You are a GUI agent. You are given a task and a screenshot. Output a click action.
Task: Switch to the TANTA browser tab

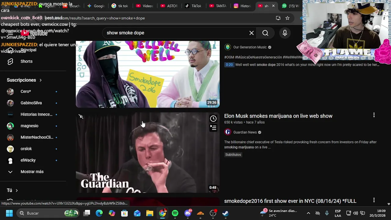(x=218, y=6)
